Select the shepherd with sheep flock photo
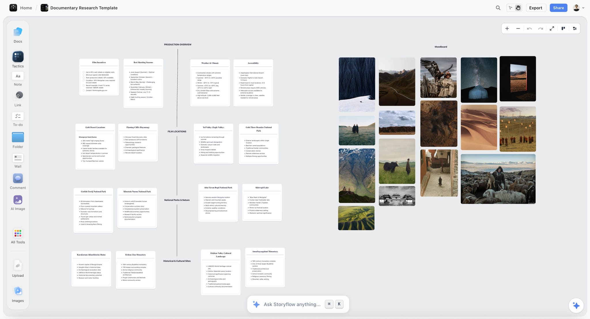 tap(498, 179)
